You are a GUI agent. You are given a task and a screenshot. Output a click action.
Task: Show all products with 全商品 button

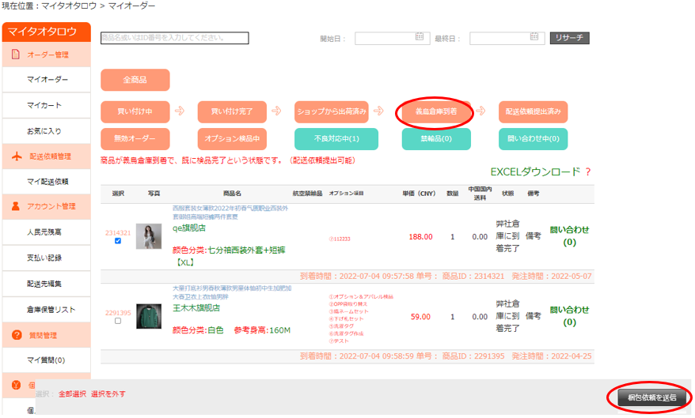(135, 80)
